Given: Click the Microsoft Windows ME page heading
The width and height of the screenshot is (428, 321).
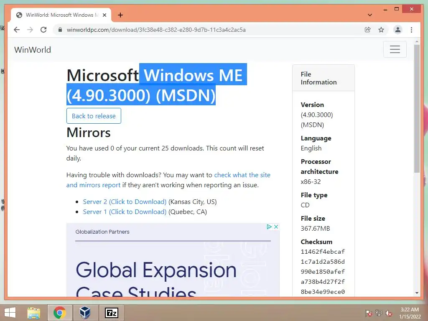Looking at the screenshot, I should pos(157,85).
